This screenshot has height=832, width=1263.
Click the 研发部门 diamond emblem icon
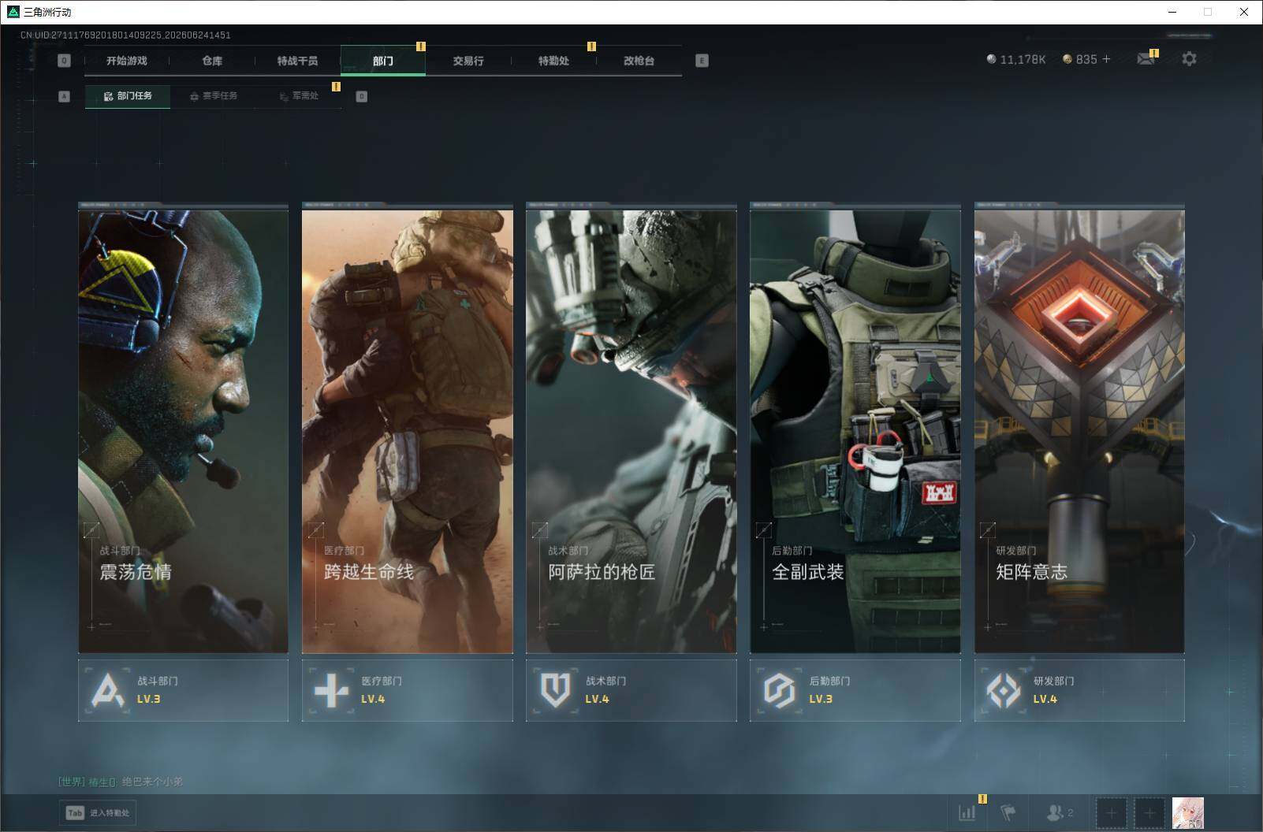tap(1004, 690)
